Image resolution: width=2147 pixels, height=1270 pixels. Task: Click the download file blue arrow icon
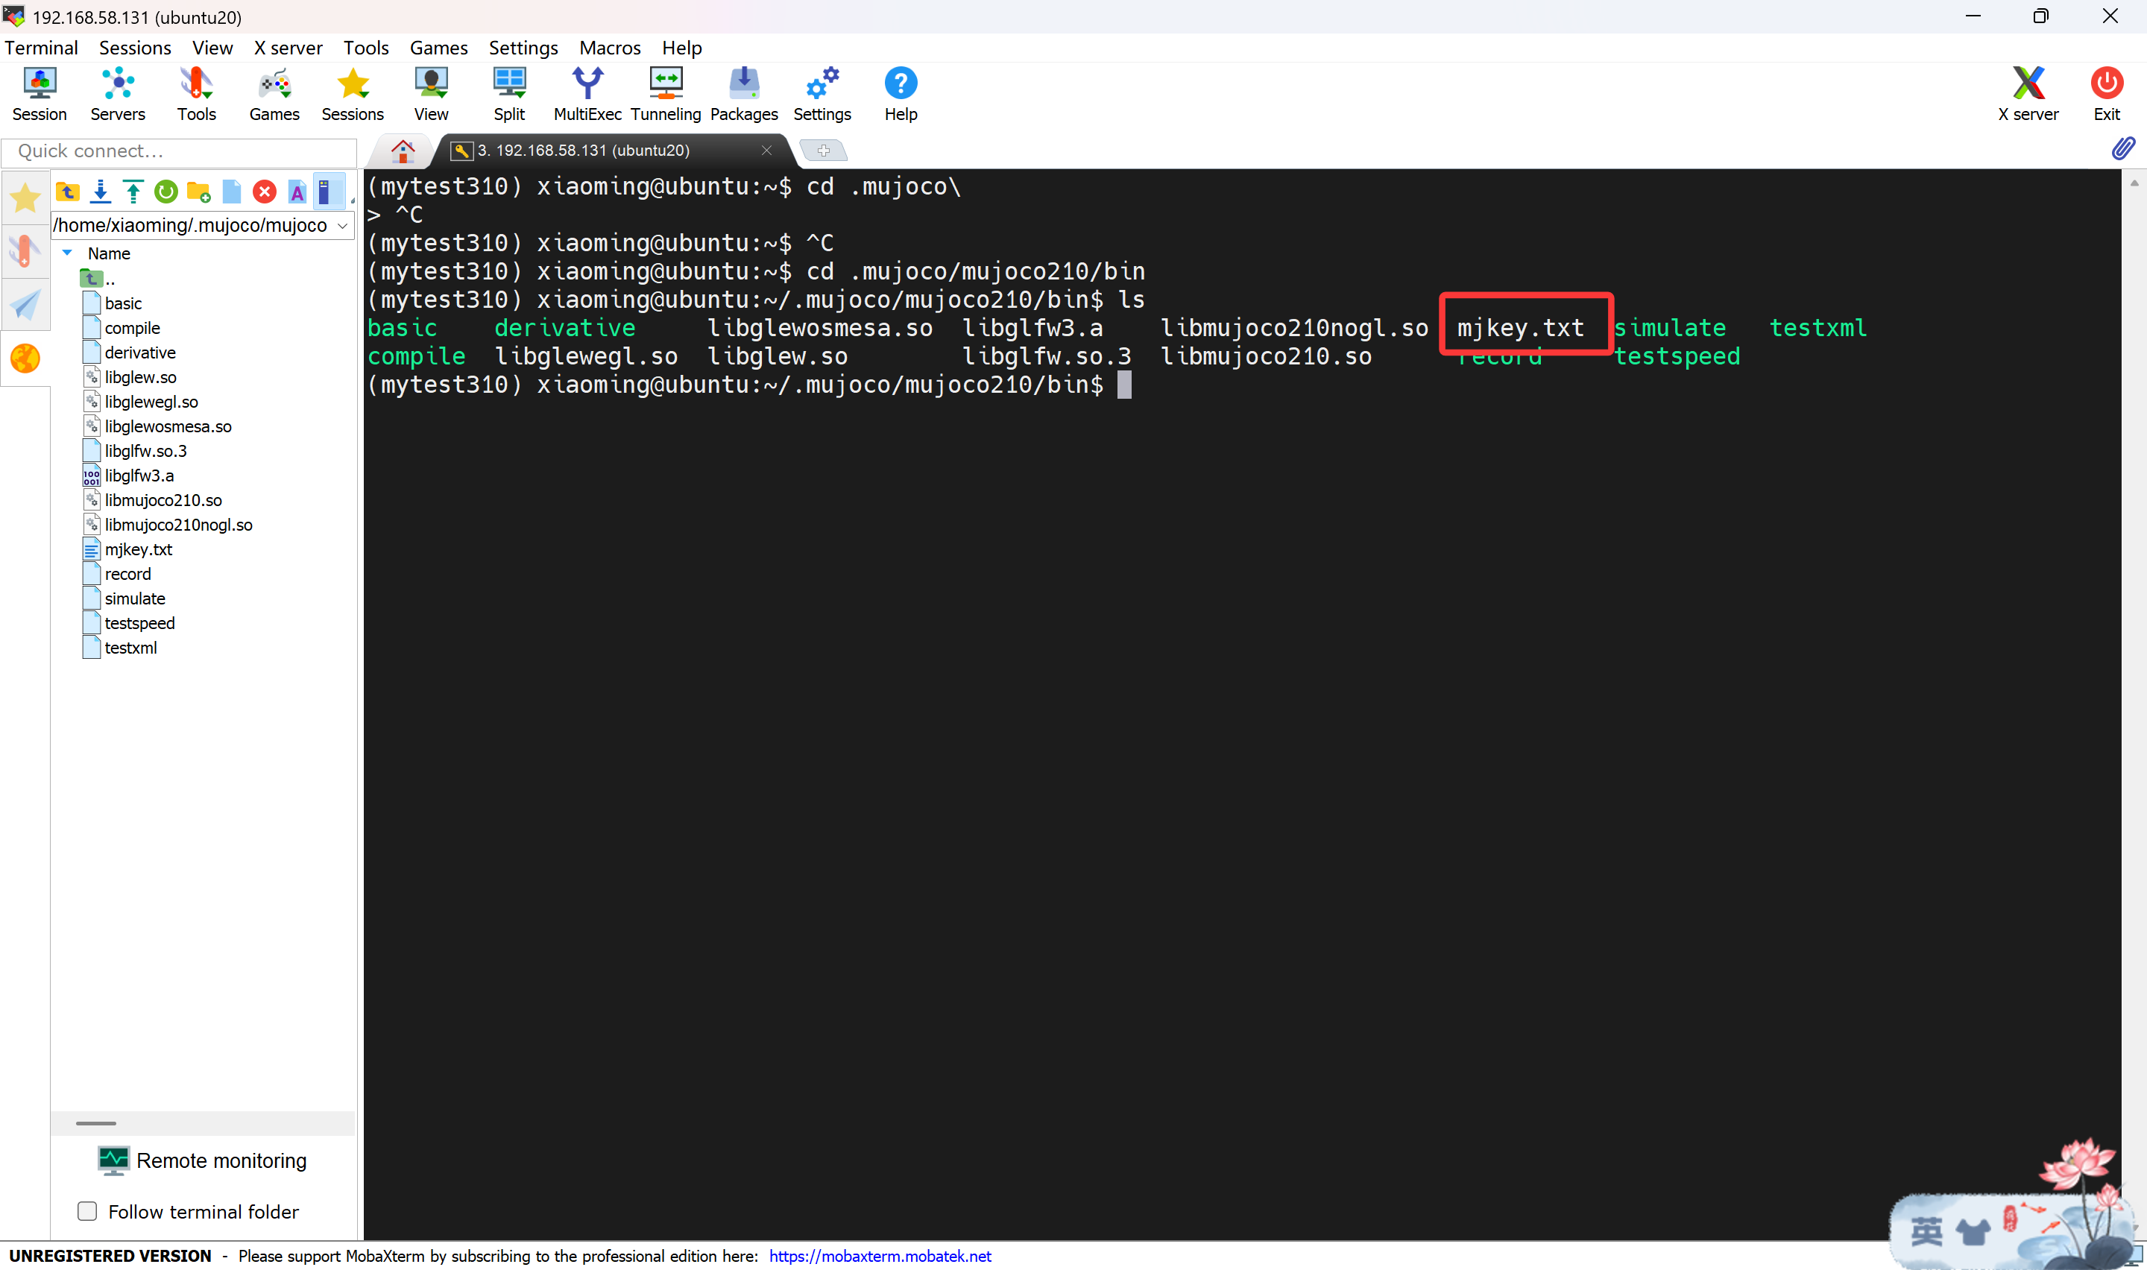coord(100,192)
